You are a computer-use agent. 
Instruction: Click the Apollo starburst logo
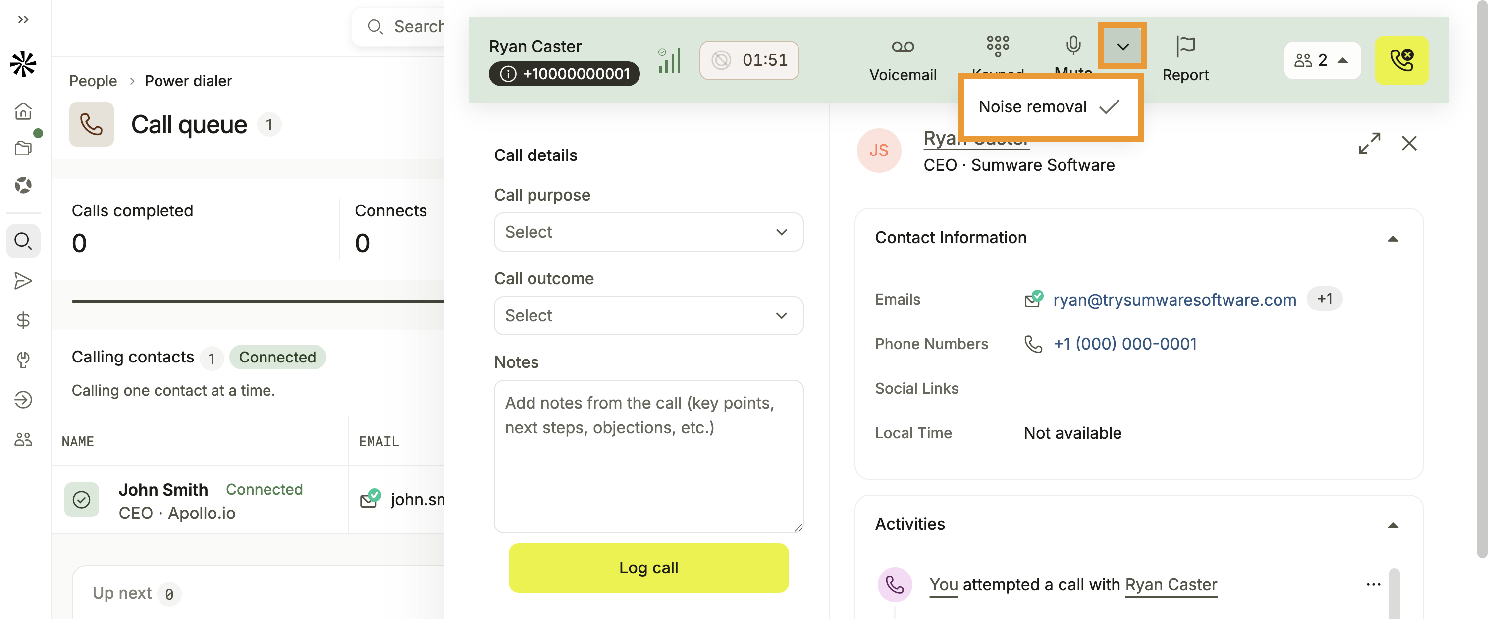point(23,64)
